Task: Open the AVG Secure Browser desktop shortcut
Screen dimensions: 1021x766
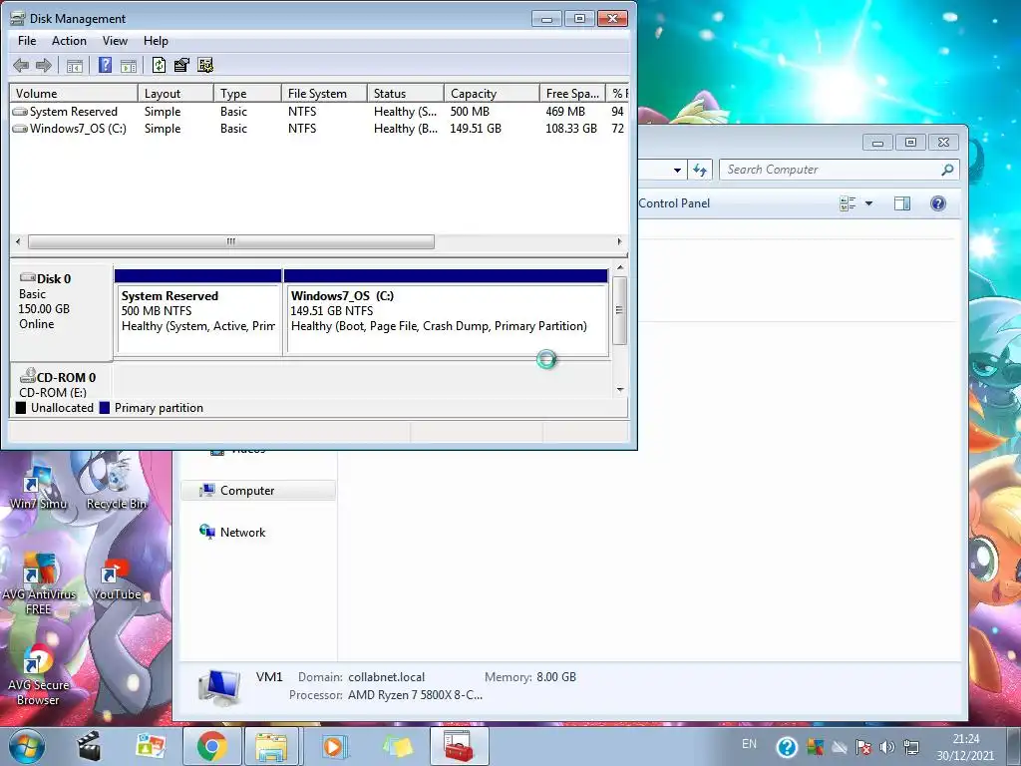Action: pyautogui.click(x=38, y=675)
